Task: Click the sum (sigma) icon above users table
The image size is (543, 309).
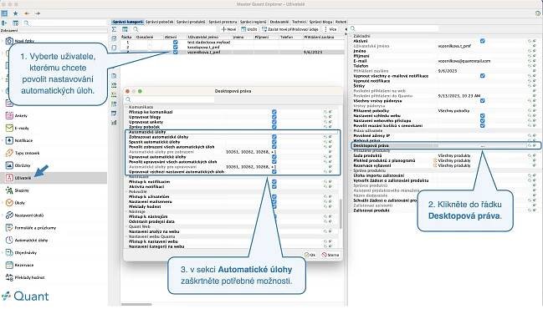Action: pos(115,29)
